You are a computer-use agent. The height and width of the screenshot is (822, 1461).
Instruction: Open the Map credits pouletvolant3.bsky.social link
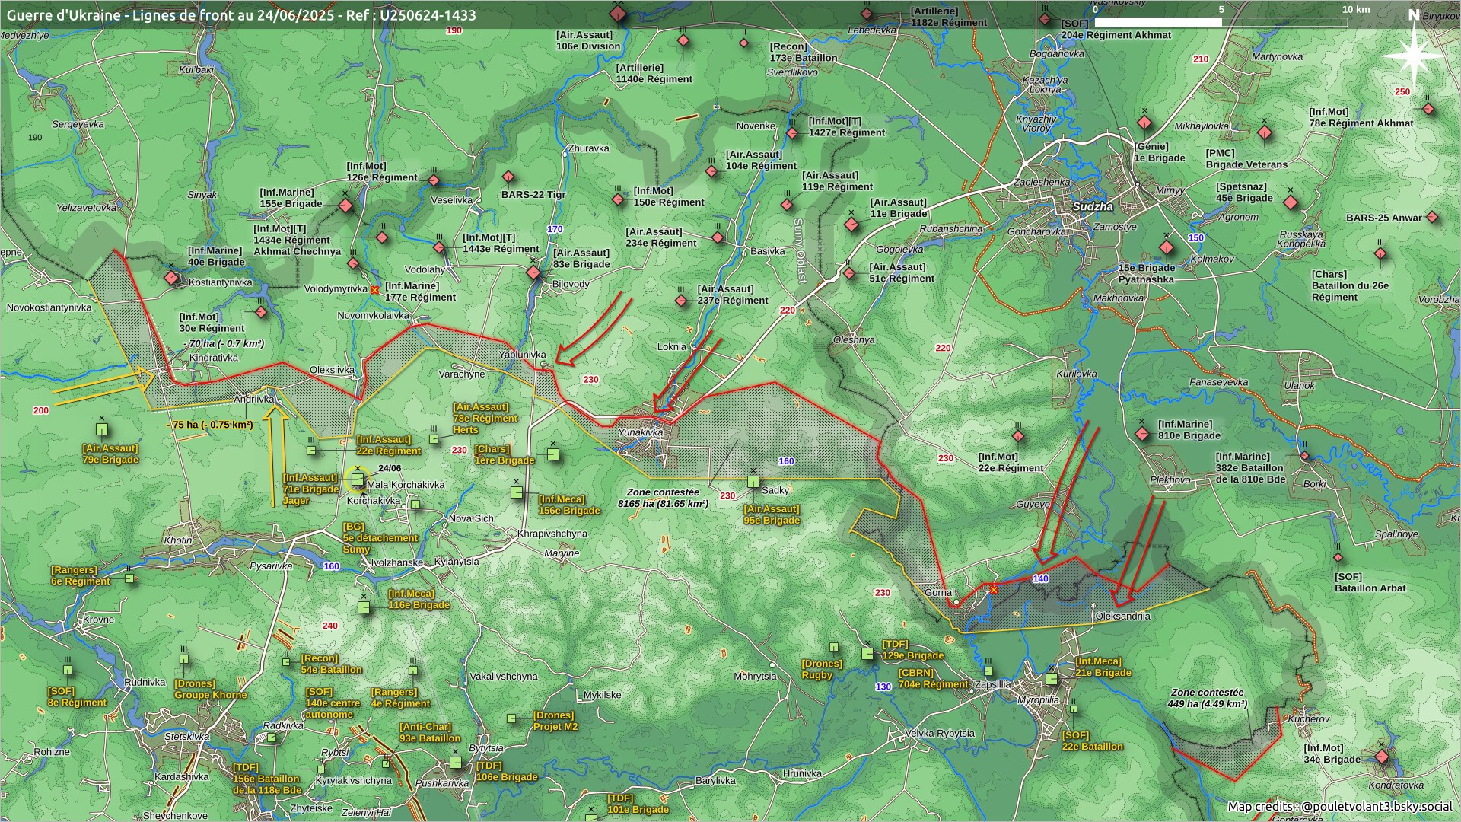point(1340,806)
